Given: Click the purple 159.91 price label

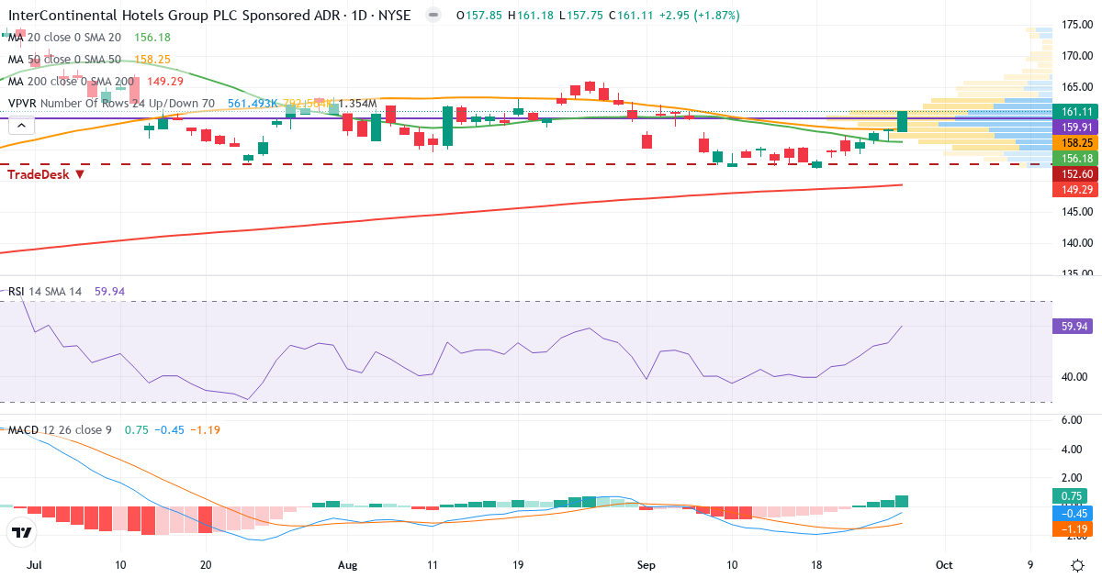Looking at the screenshot, I should pyautogui.click(x=1076, y=128).
